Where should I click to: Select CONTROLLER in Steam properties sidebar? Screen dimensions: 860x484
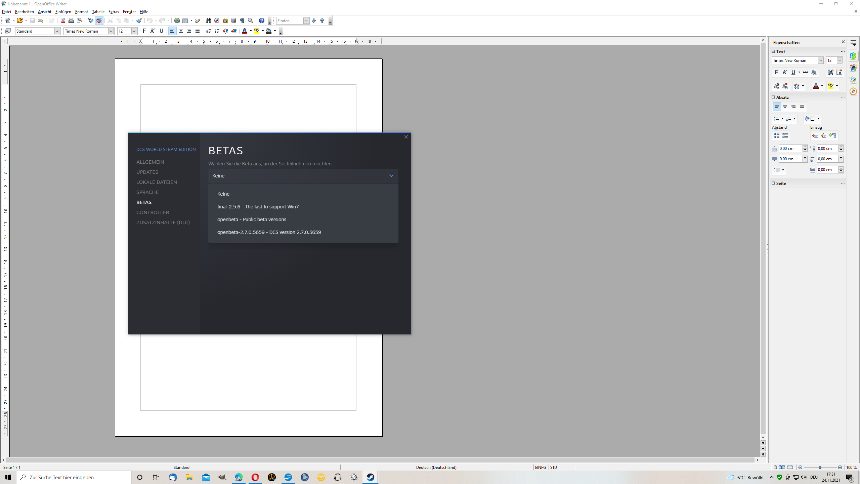pyautogui.click(x=153, y=212)
